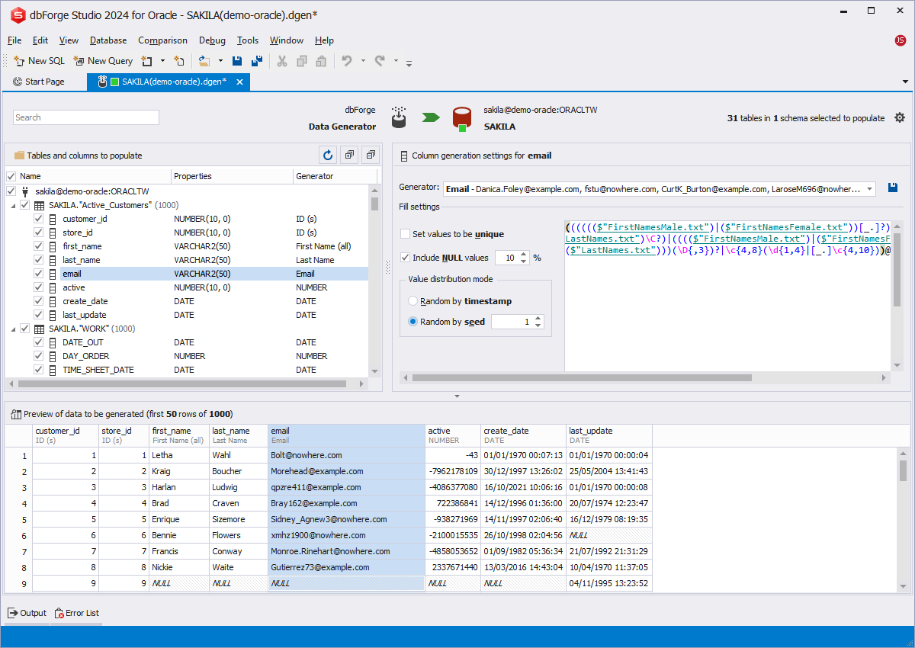The image size is (915, 648).
Task: Click the New SQL toolbar button
Action: (x=40, y=61)
